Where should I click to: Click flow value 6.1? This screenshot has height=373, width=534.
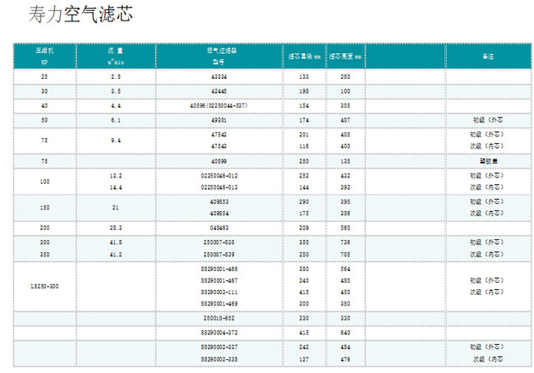pos(116,120)
